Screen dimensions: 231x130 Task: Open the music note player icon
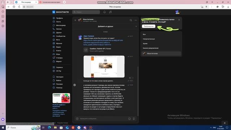(110, 12)
